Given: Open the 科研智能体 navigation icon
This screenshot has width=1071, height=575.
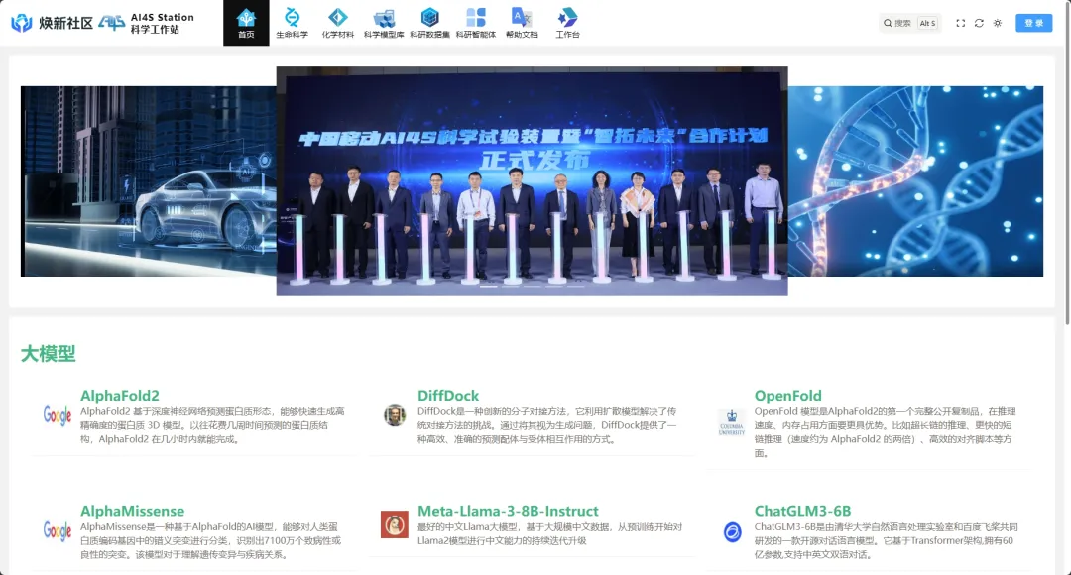Looking at the screenshot, I should click(x=475, y=18).
